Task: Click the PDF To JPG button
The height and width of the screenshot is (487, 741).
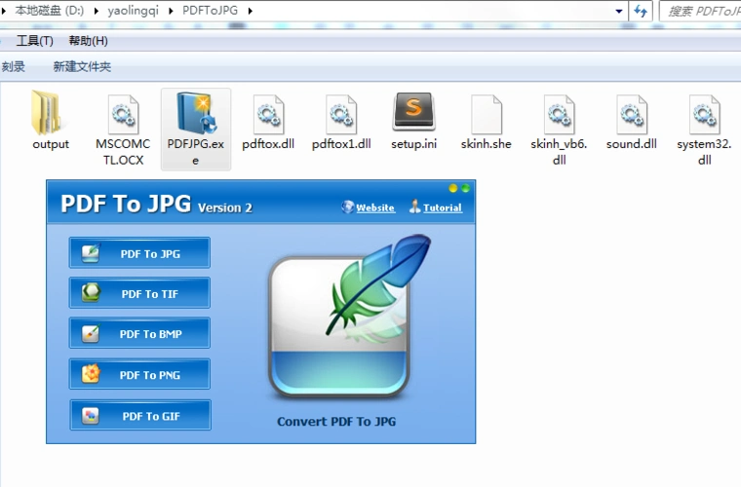Action: (139, 253)
